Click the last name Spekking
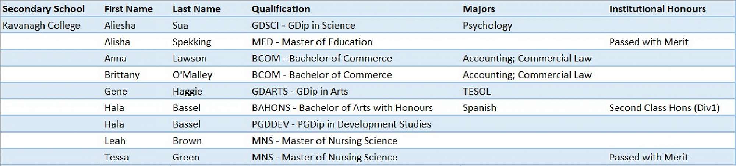This screenshot has width=736, height=166. 192,42
